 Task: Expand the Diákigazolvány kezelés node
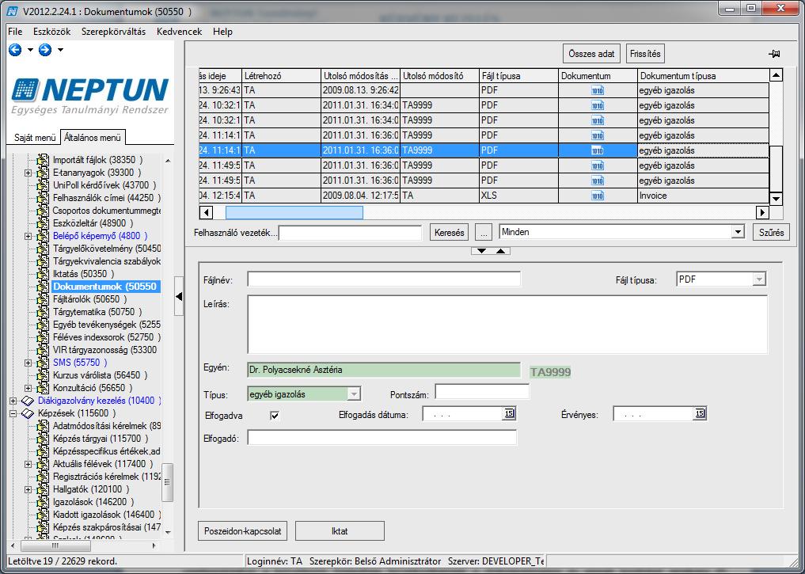point(13,401)
